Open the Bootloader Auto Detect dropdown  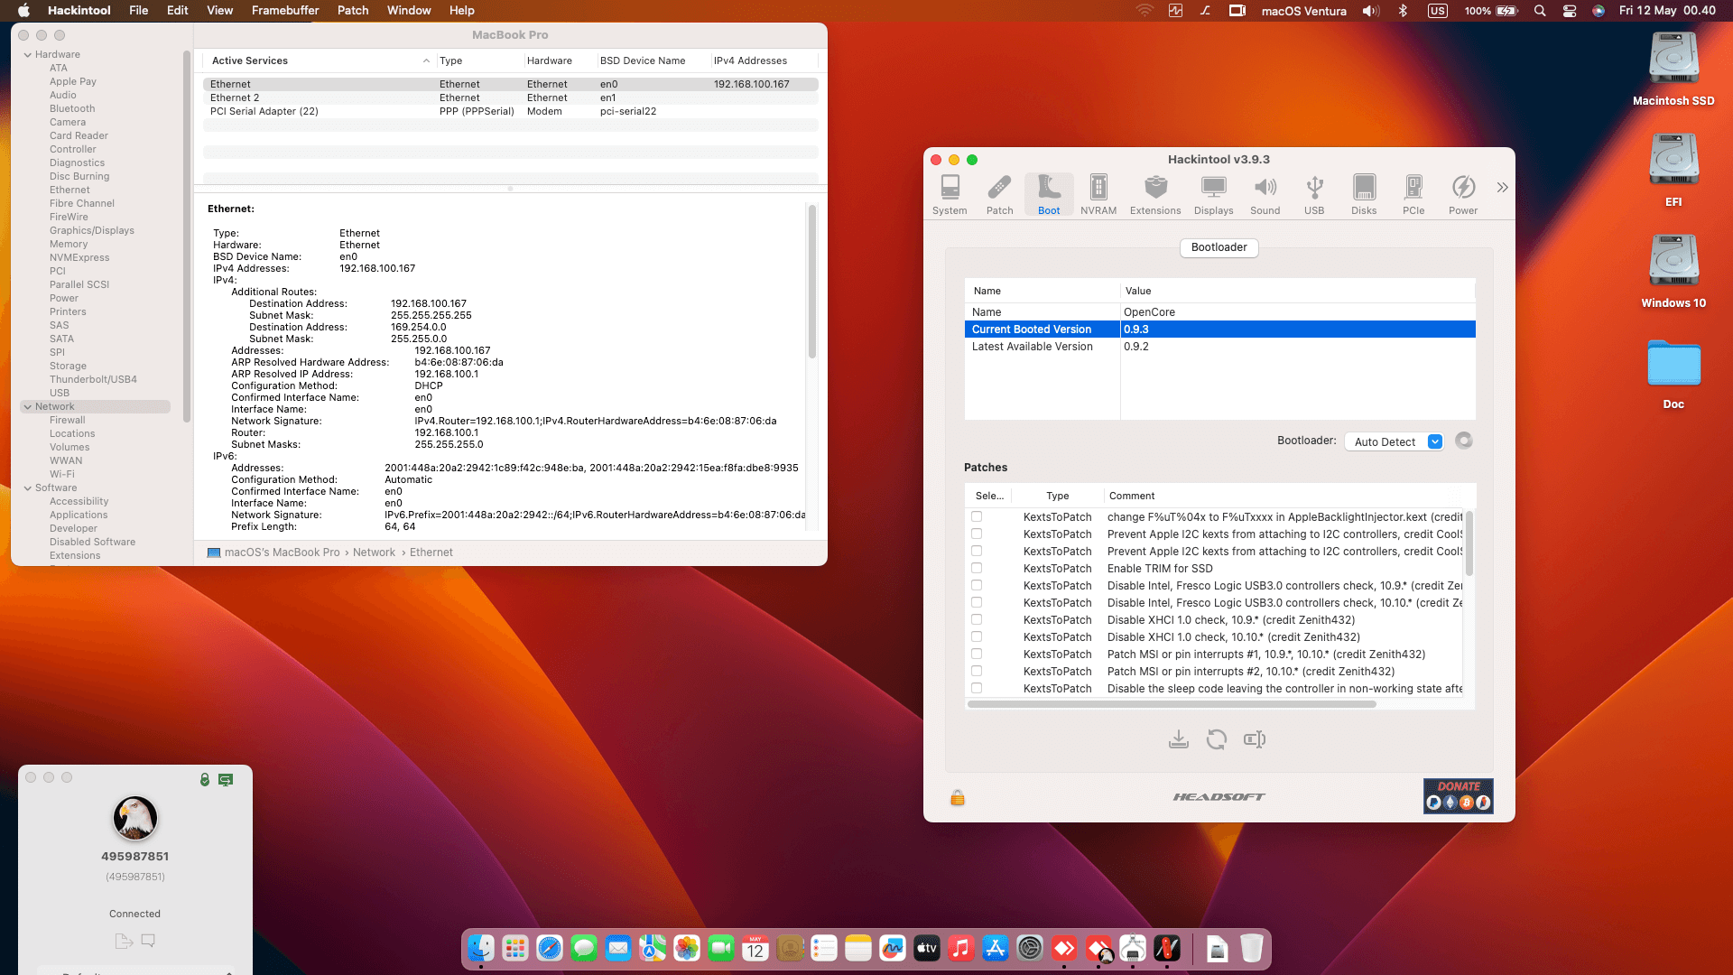pos(1394,441)
